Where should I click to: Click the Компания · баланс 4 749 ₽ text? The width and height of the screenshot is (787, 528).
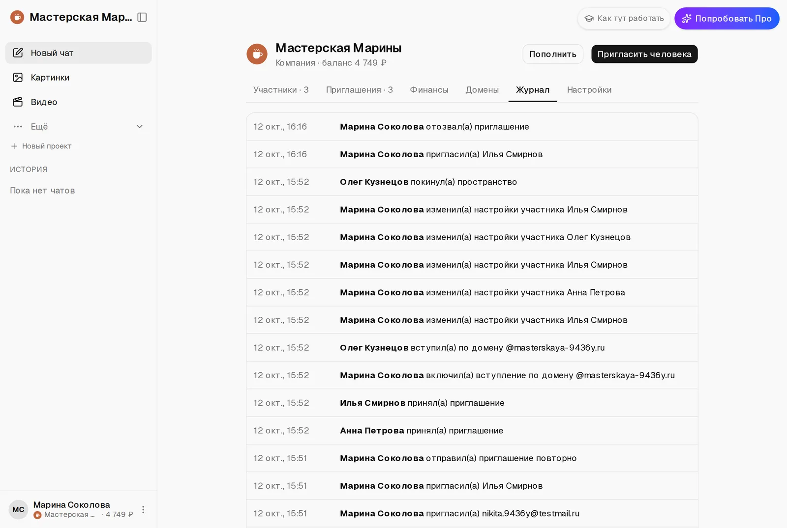[x=331, y=63]
